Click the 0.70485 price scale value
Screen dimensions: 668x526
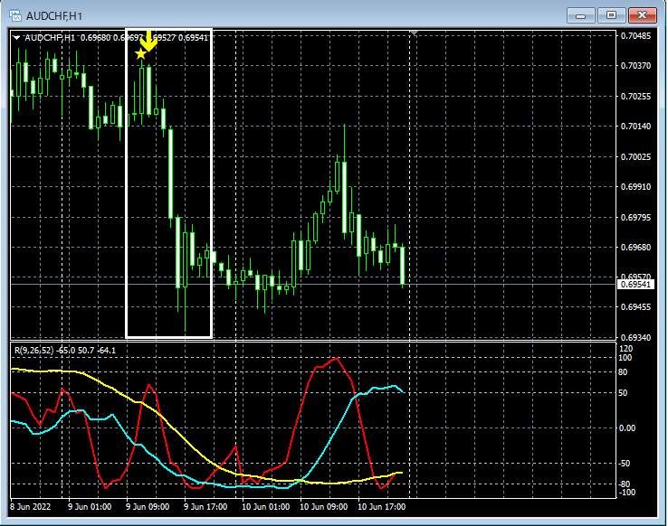pos(635,36)
